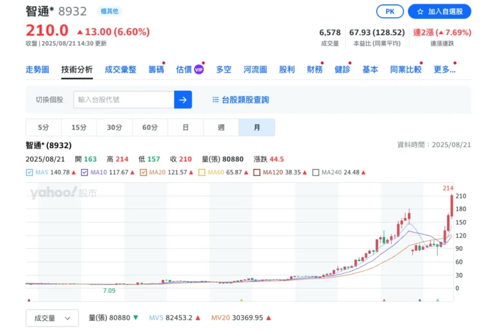The width and height of the screenshot is (495, 330).
Task: Click the VIP badge icon
Action: coord(199,70)
